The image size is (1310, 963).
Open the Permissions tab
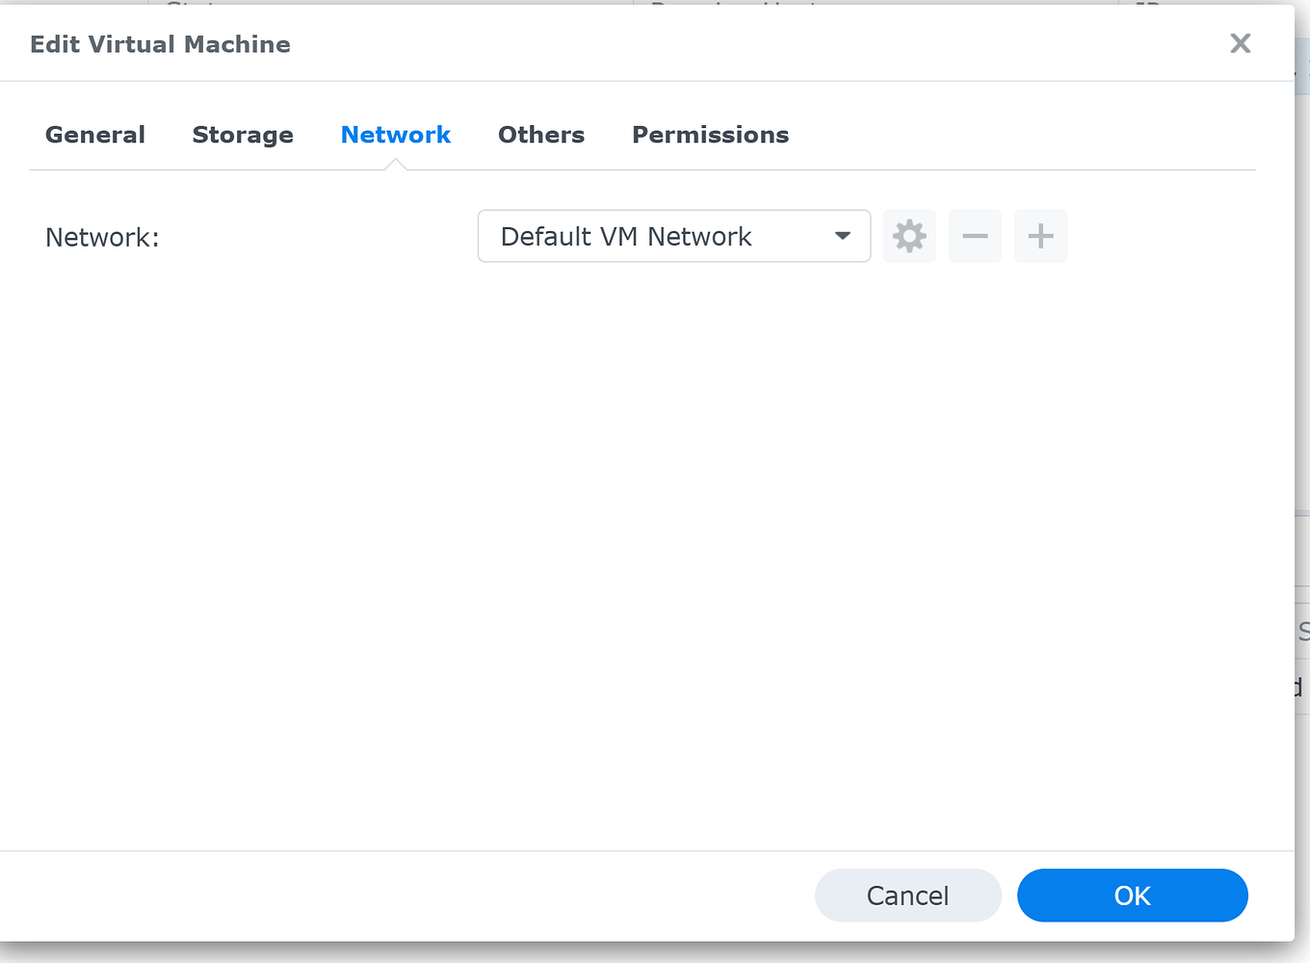click(x=710, y=135)
